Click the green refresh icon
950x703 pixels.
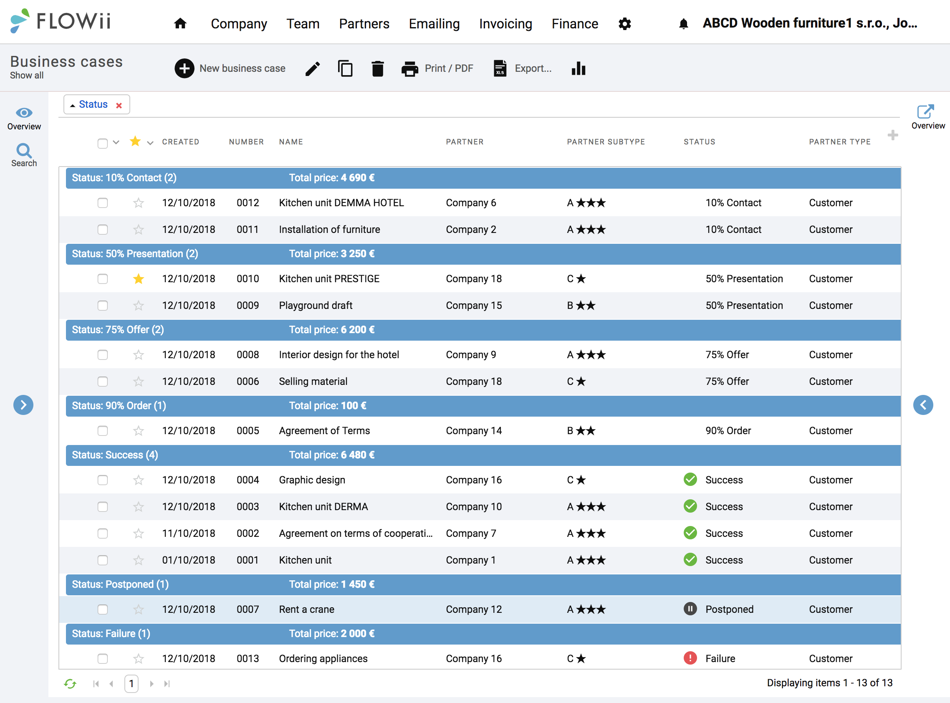coord(70,683)
